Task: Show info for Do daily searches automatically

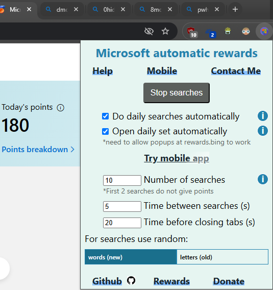Action: [263, 116]
